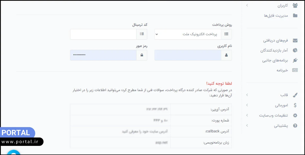Viewport: 305px width, 155px height.
Task: Expand the تنظیمات وب‌سایت section
Action: pyautogui.click(x=247, y=115)
